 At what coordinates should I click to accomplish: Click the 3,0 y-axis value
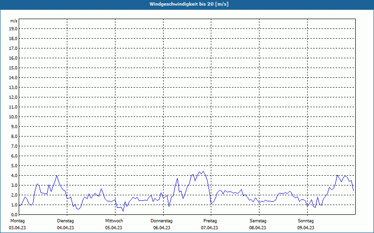point(14,185)
